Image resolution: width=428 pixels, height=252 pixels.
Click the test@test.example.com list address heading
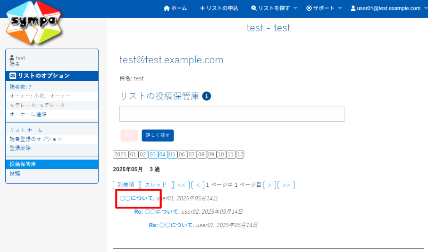click(171, 60)
